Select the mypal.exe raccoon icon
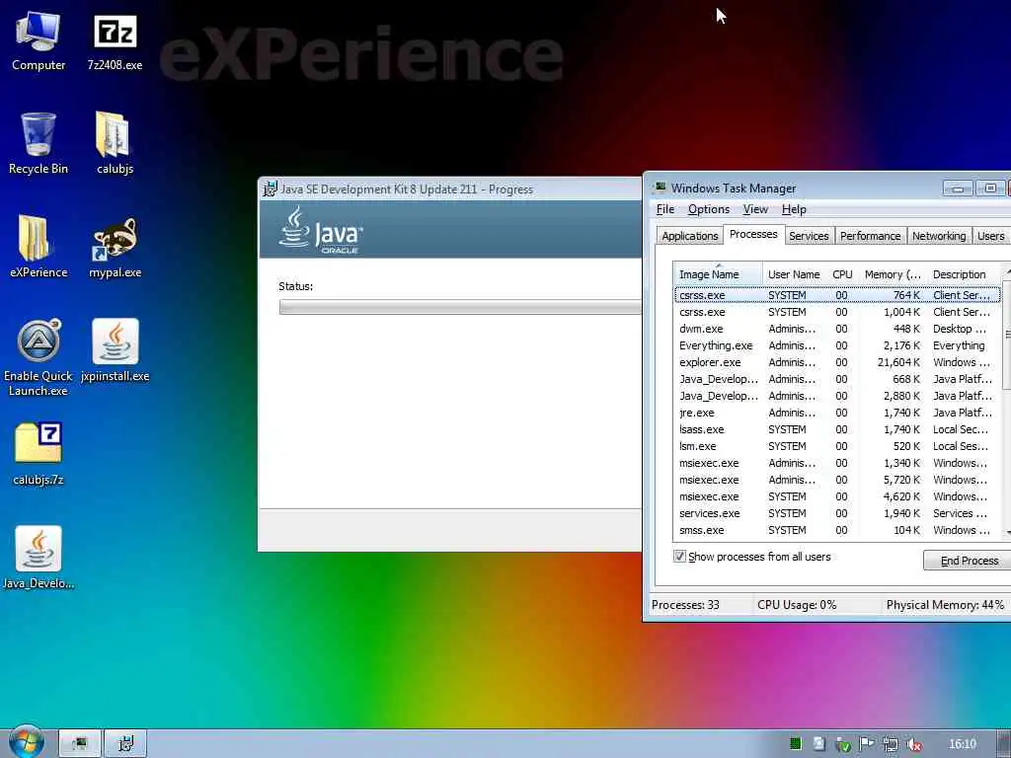This screenshot has height=758, width=1011. coord(115,248)
